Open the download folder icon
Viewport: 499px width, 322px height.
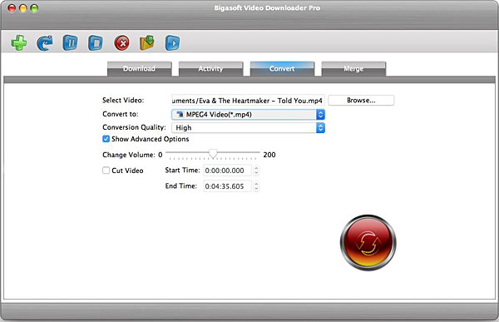pos(146,42)
